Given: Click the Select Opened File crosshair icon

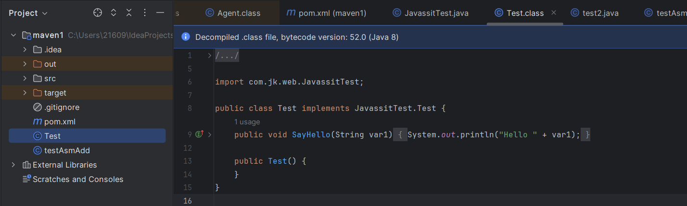Looking at the screenshot, I should pos(98,13).
